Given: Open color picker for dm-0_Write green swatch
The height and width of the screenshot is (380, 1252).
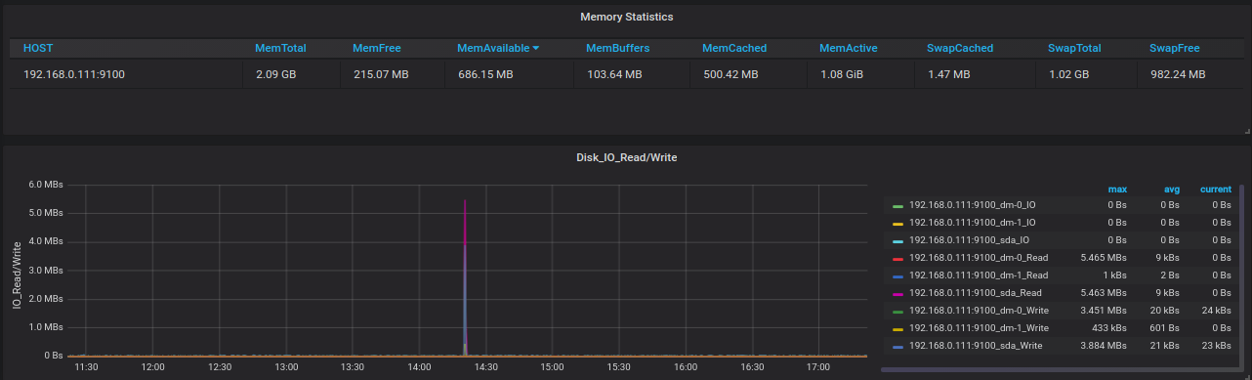Looking at the screenshot, I should (x=897, y=312).
